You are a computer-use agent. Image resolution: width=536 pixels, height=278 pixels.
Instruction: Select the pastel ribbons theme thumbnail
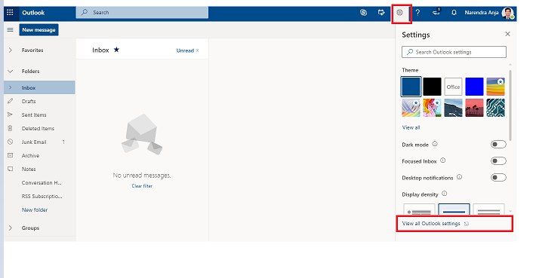click(411, 108)
